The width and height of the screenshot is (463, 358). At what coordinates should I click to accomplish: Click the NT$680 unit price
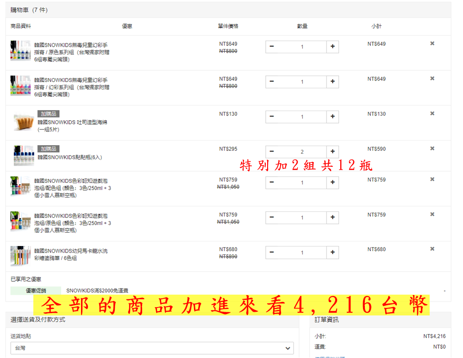click(228, 249)
